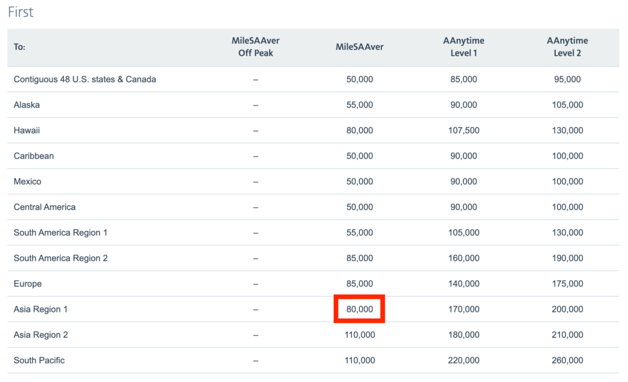628x382 pixels.
Task: Click the Off Peak dash in Hawaii row
Action: tap(255, 131)
